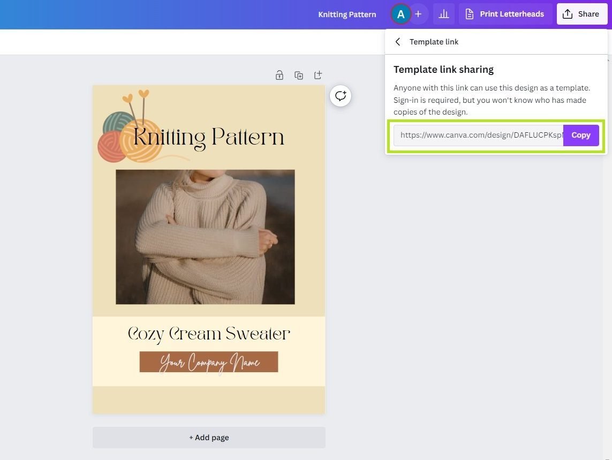The width and height of the screenshot is (612, 460).
Task: Add a page via the add-page icon
Action: [318, 75]
